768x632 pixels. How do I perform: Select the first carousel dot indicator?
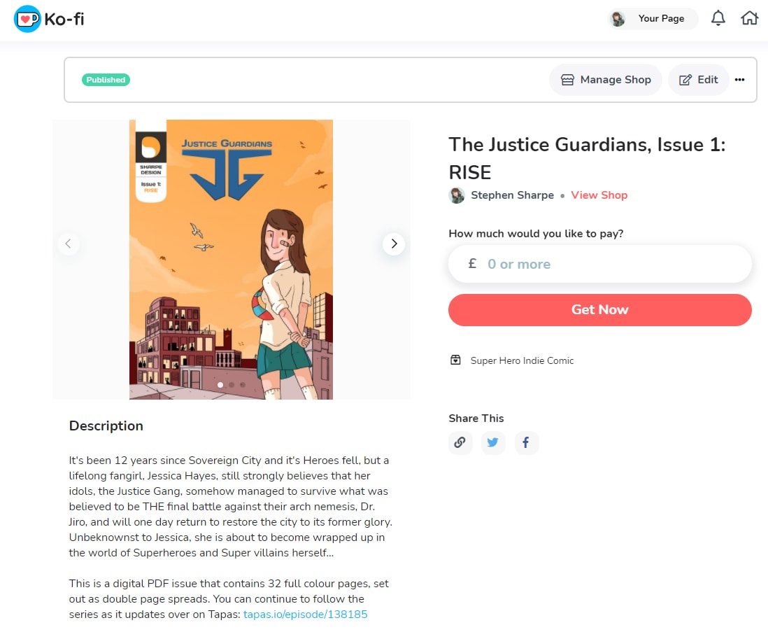tap(220, 385)
